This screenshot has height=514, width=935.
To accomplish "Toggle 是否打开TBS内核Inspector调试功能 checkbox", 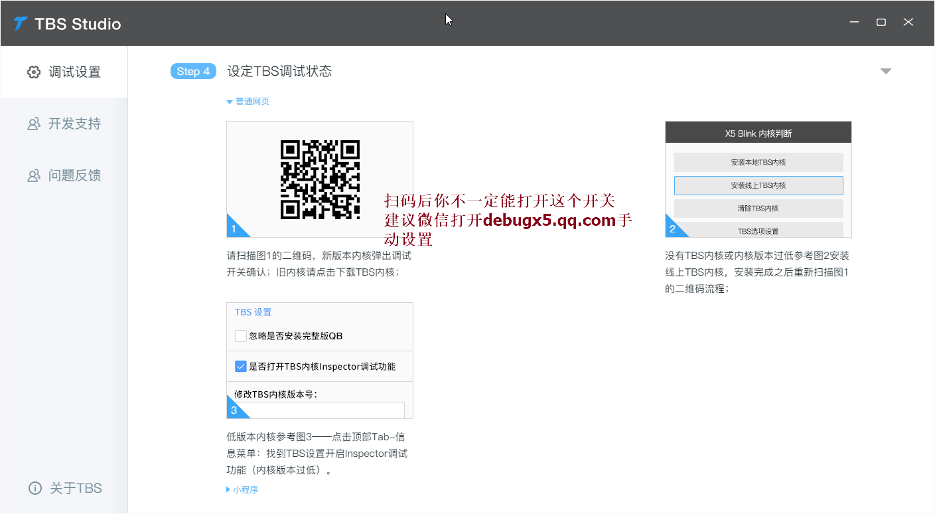I will pos(241,366).
